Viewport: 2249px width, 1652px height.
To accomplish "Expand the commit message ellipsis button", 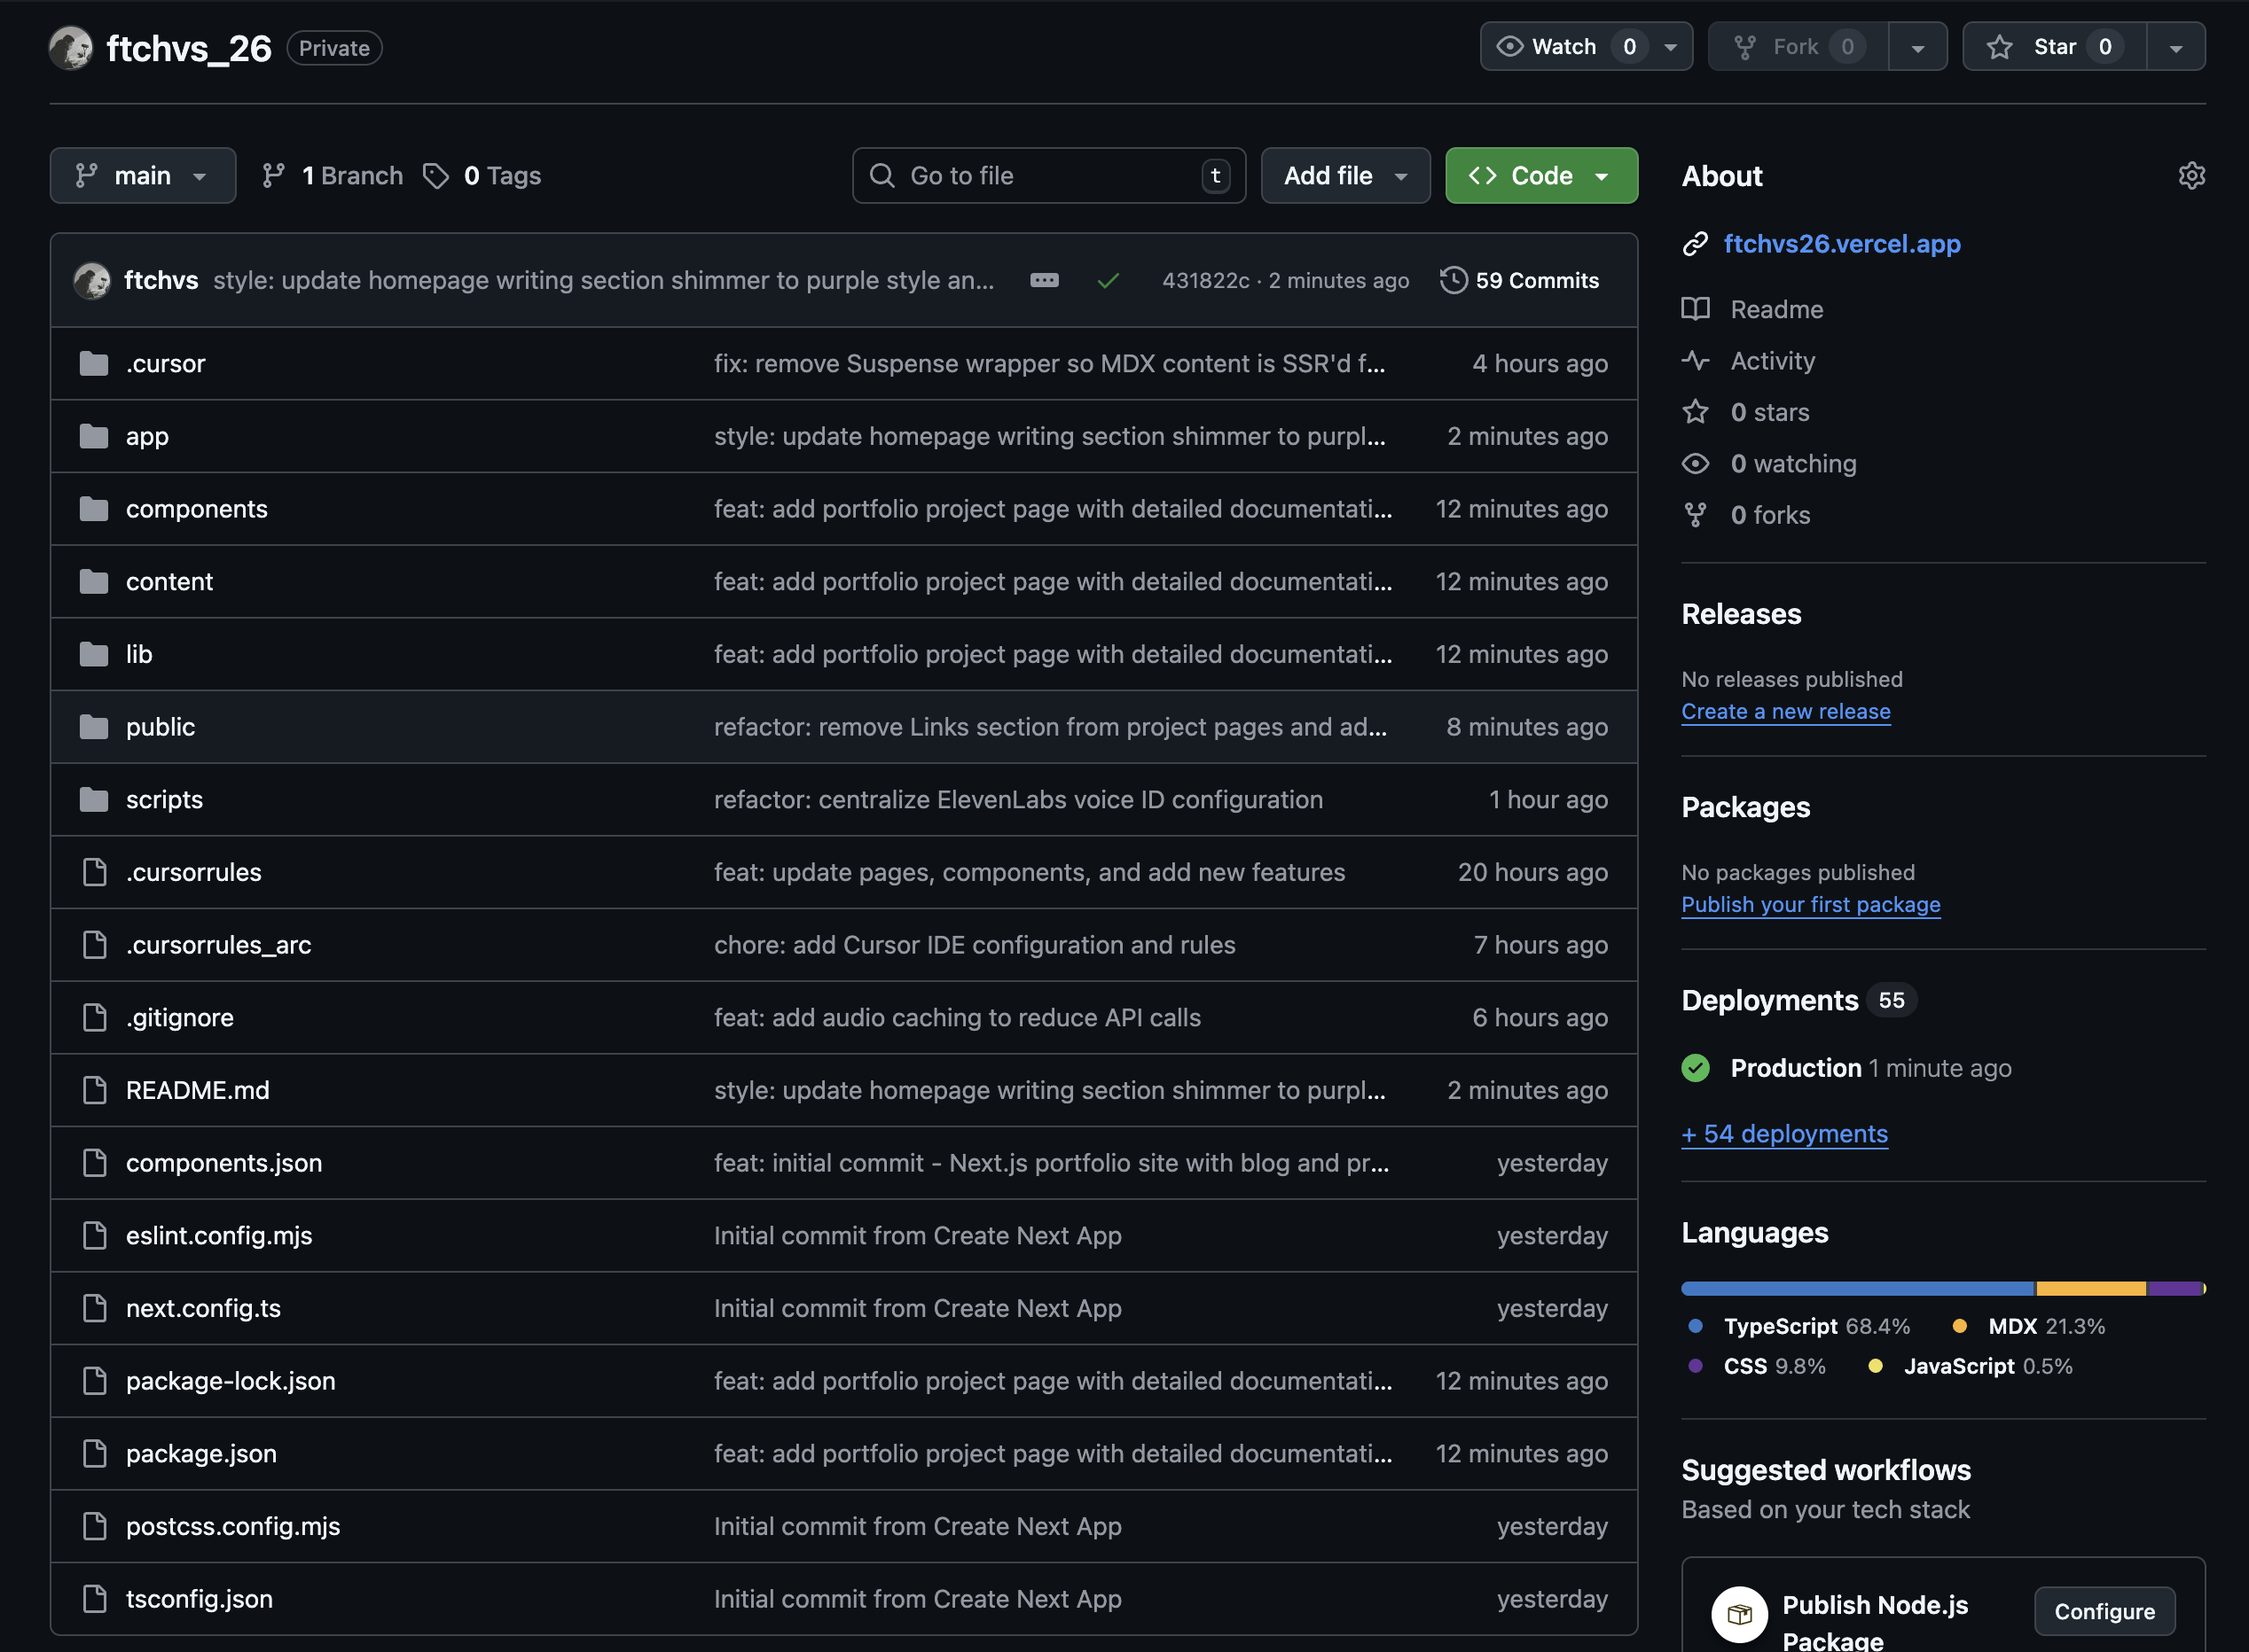I will tap(1044, 281).
